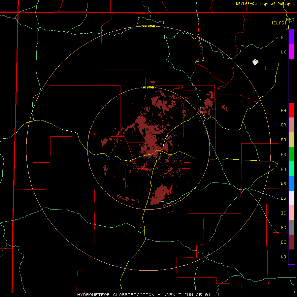Pick the HR green legend swatch
Screen dimensions: 297x297
coord(291,154)
